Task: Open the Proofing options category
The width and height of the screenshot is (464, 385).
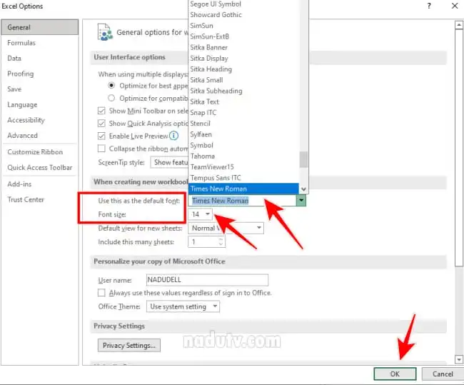Action: 40,74
